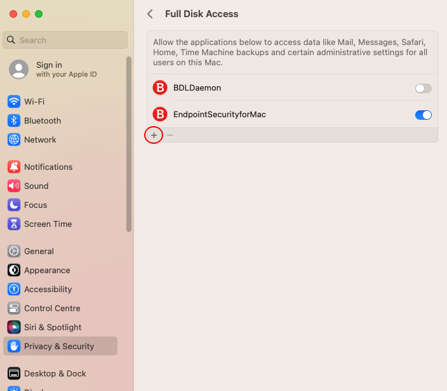Click the Screen Time hourglass icon

point(14,224)
